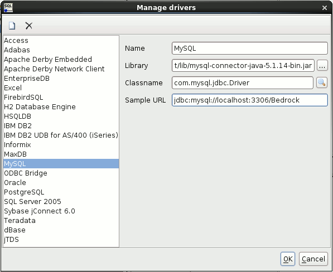Open library file browser with ellipsis button
The height and width of the screenshot is (272, 333).
[322, 66]
